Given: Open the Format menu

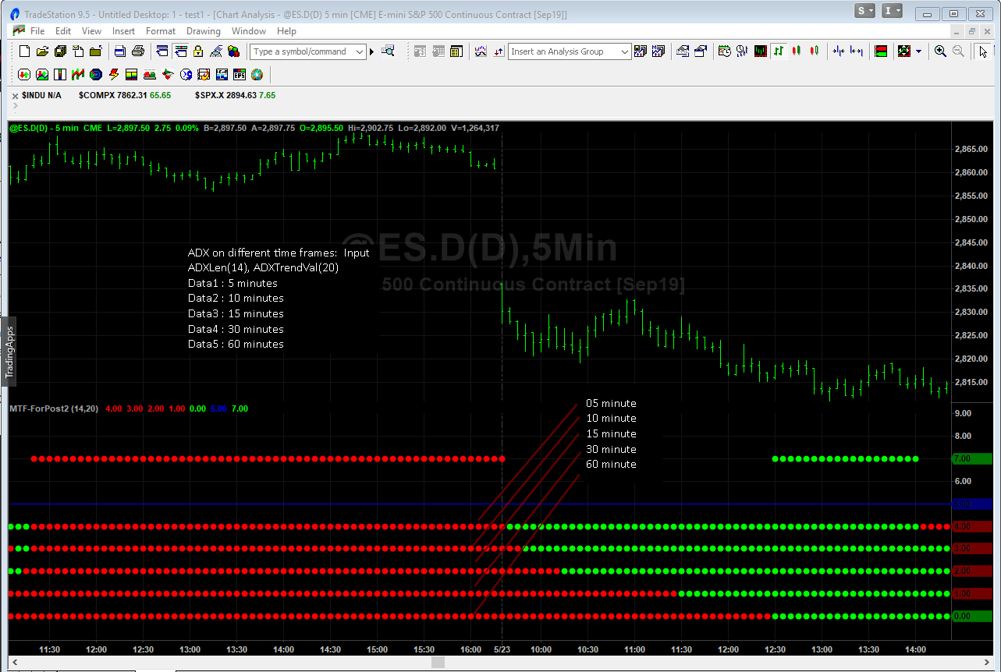Looking at the screenshot, I should tap(161, 31).
